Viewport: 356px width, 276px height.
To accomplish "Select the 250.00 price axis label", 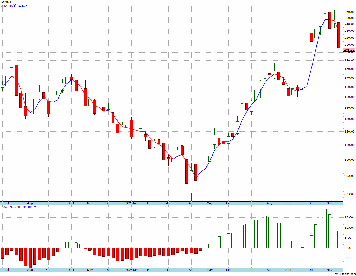I will pyautogui.click(x=349, y=18).
